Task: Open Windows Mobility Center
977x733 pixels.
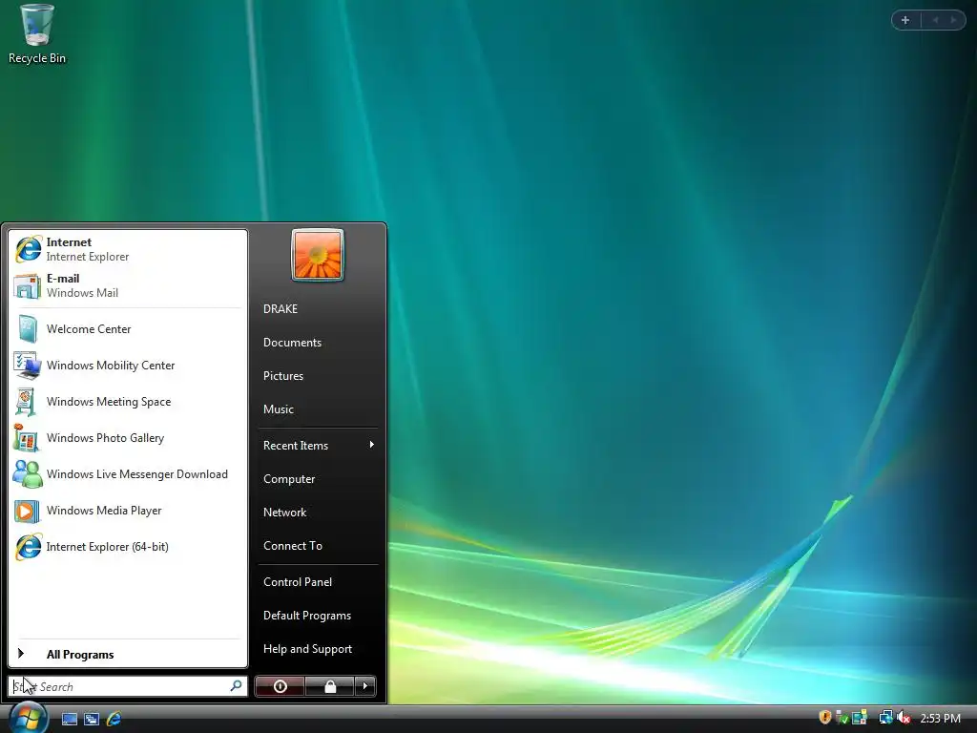Action: pyautogui.click(x=128, y=366)
